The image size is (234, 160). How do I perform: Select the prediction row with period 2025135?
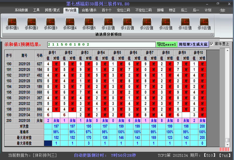click(x=106, y=121)
